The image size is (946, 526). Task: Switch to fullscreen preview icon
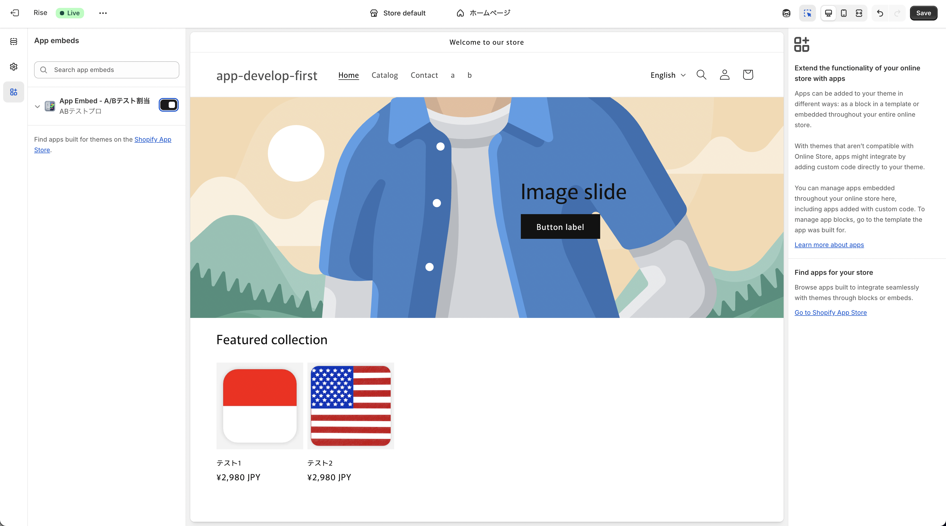click(858, 13)
